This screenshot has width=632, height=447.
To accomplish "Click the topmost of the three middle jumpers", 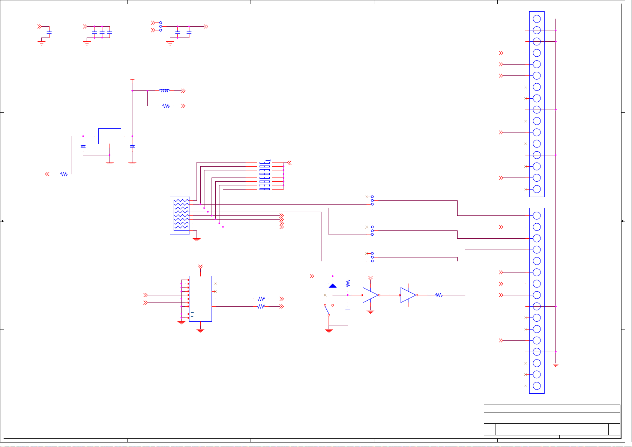I will pos(372,201).
